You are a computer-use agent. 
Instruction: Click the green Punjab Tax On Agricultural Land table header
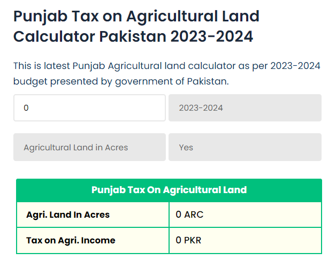point(169,190)
